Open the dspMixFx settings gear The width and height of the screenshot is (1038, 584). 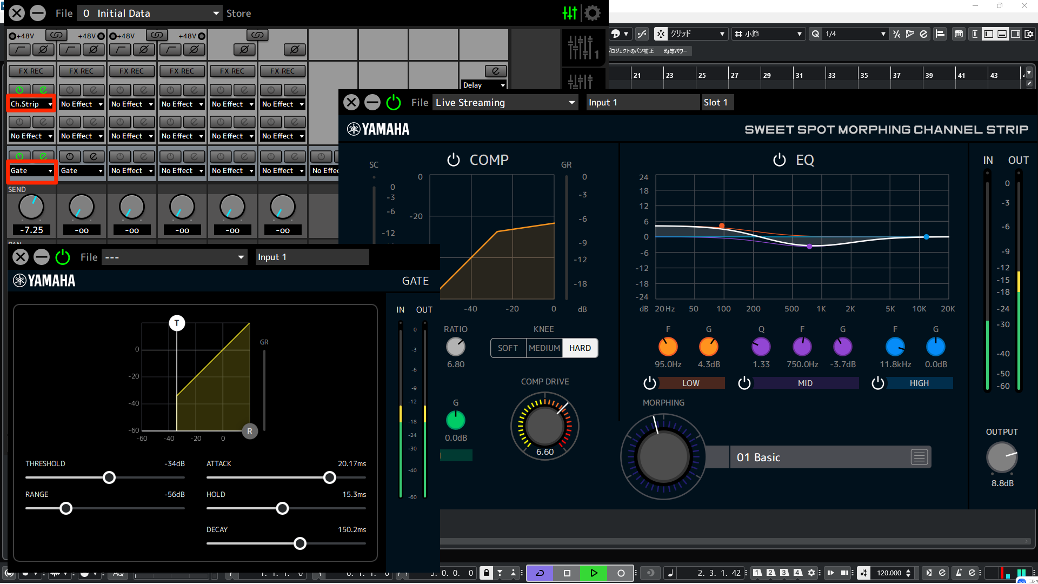(593, 13)
